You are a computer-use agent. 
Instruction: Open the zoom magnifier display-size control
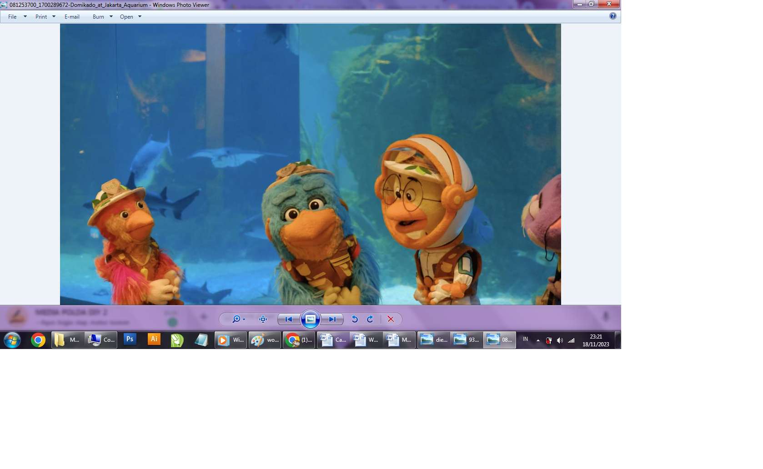(239, 319)
